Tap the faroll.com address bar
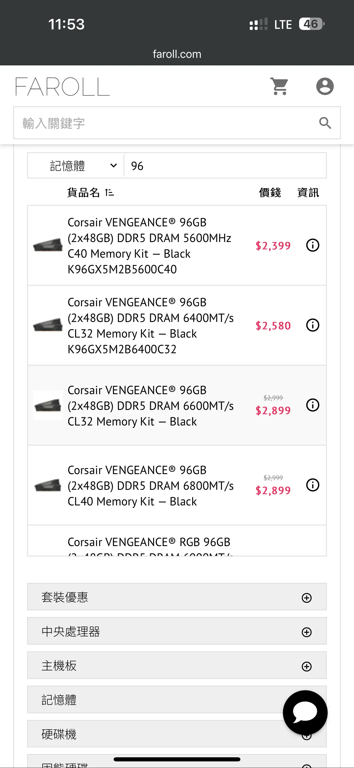The image size is (354, 768). (x=177, y=54)
